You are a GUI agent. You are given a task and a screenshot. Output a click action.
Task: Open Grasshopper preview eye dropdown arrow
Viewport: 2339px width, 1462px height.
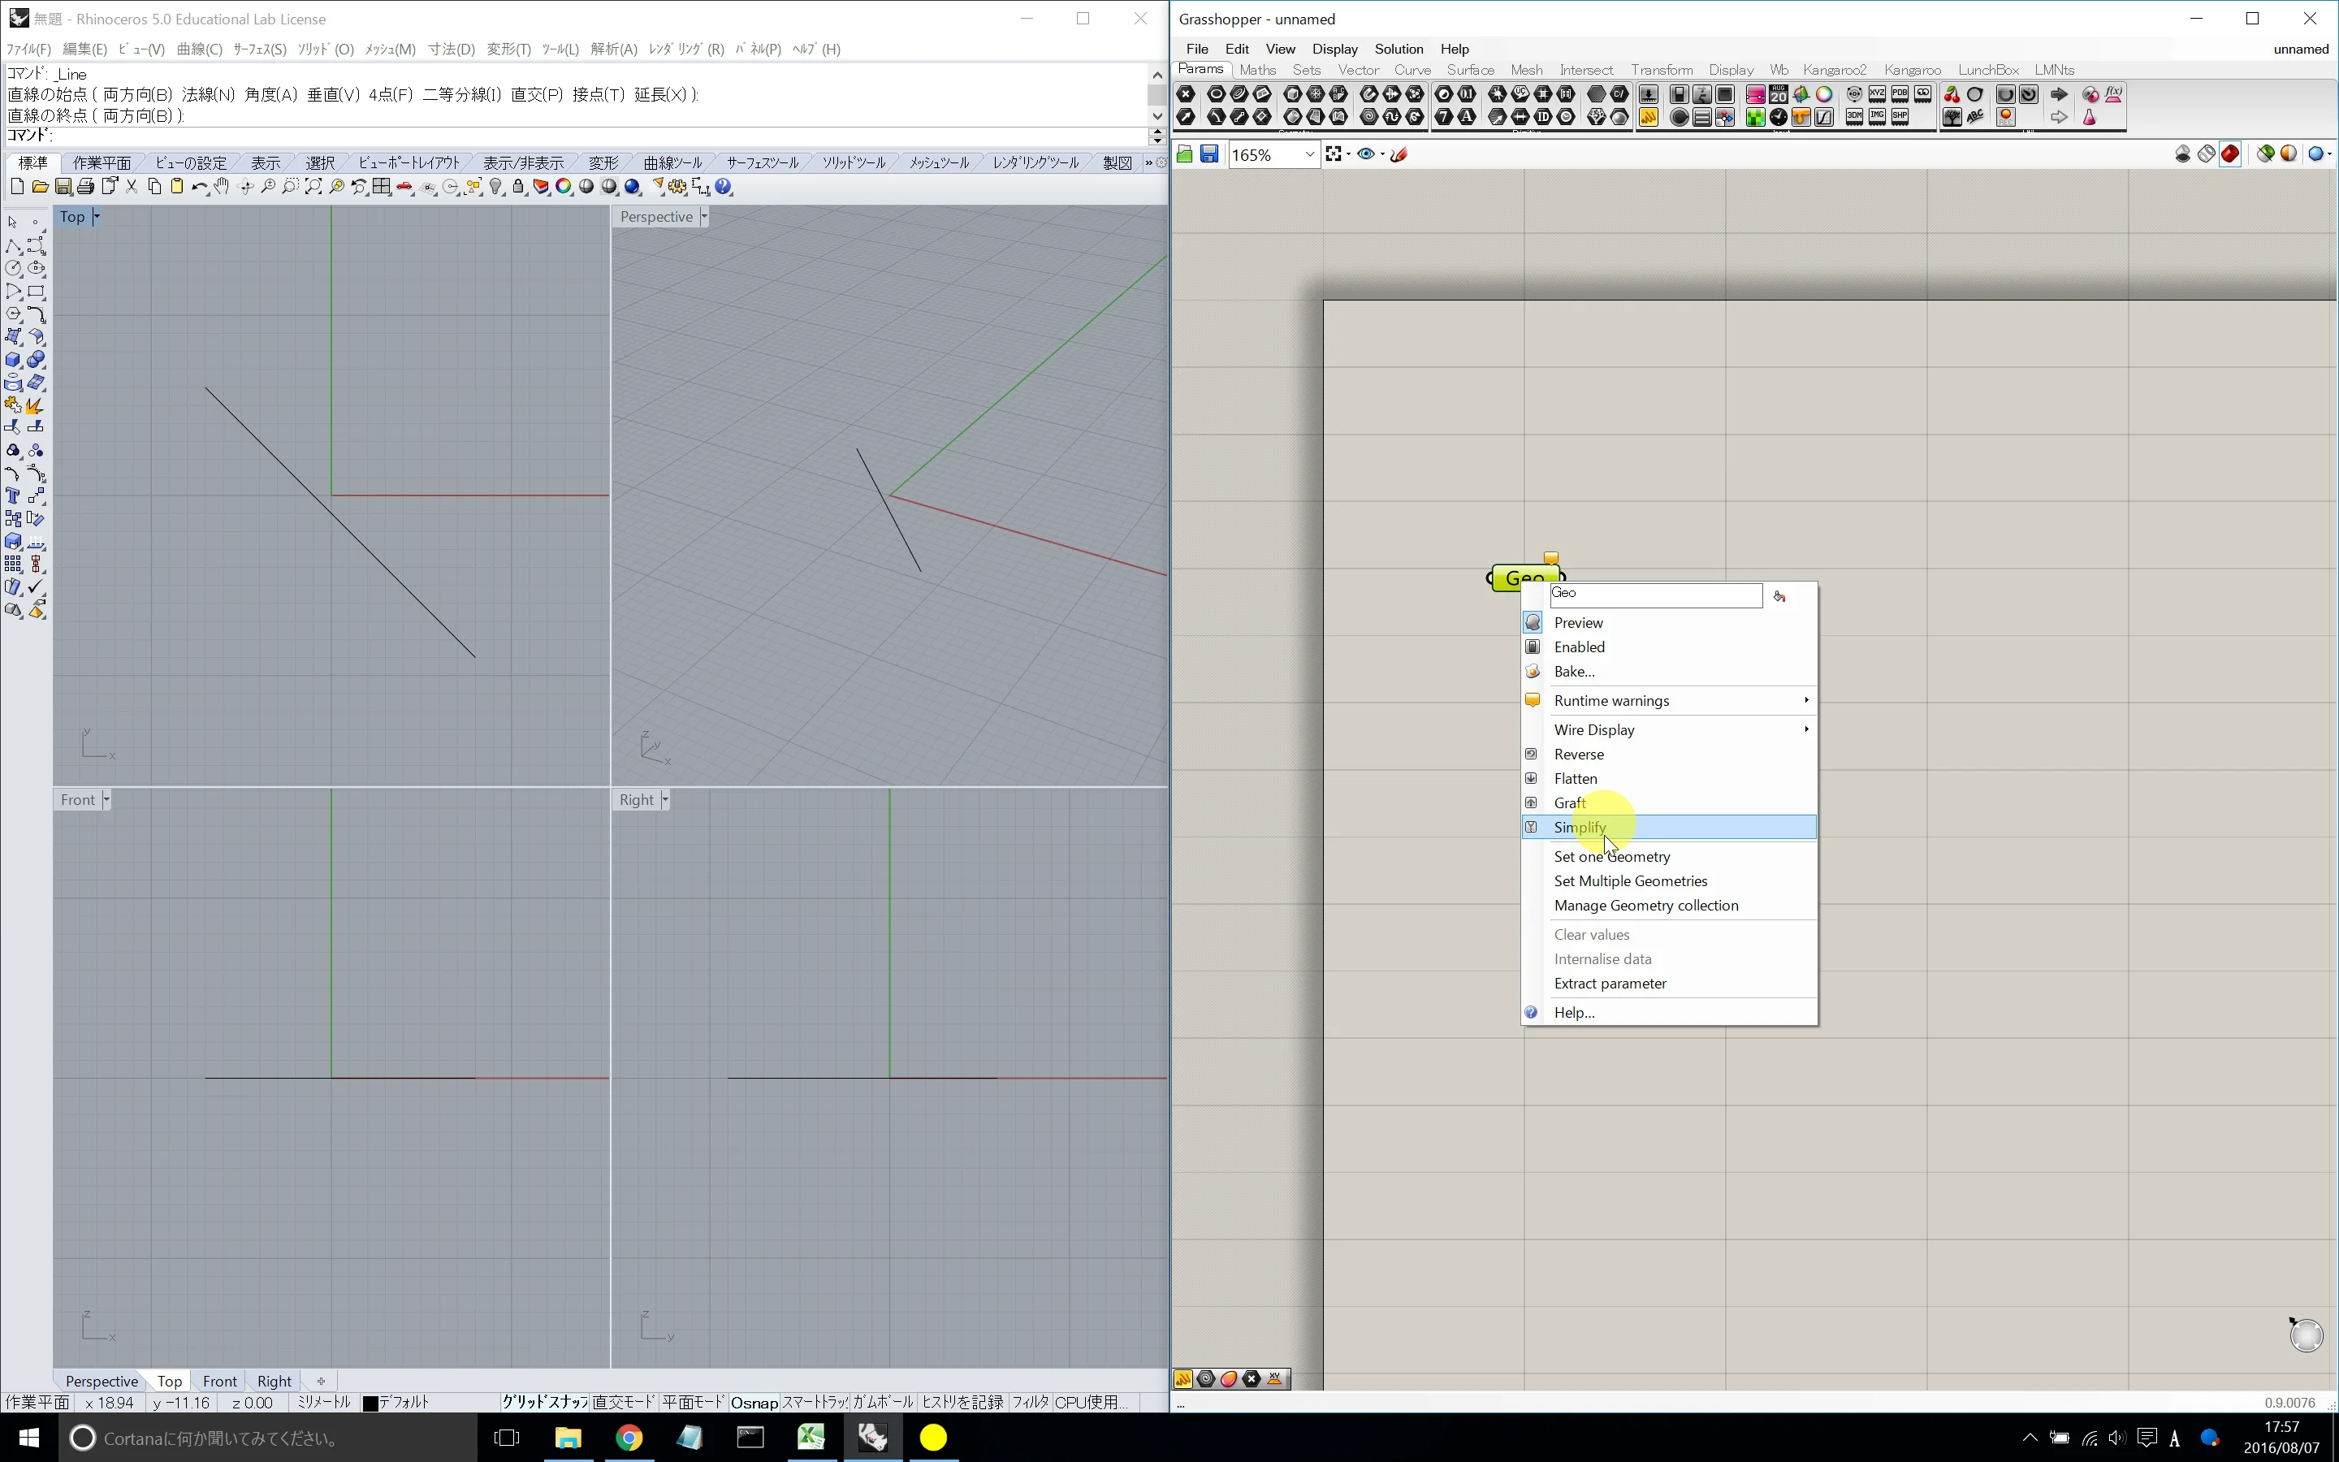pyautogui.click(x=1382, y=154)
